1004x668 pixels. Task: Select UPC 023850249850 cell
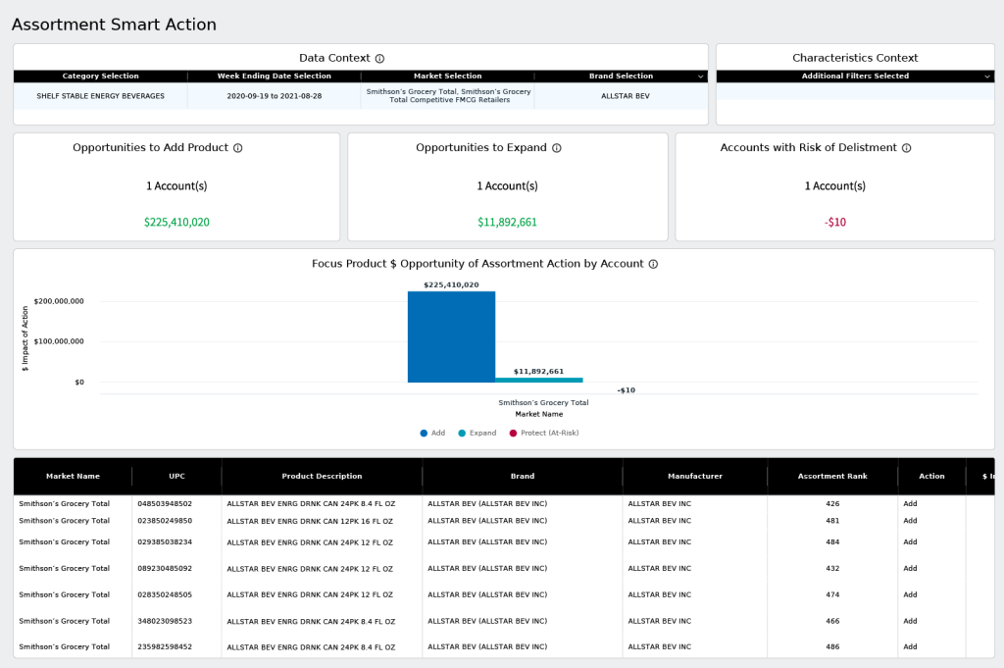click(x=165, y=521)
